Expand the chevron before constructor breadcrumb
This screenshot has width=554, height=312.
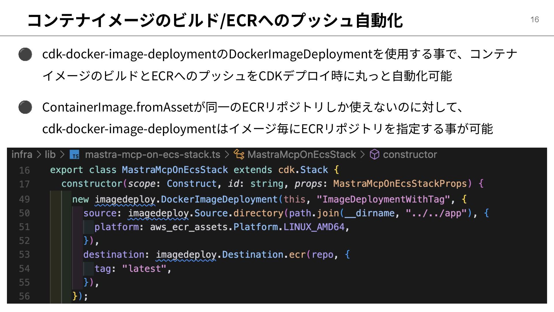point(363,155)
